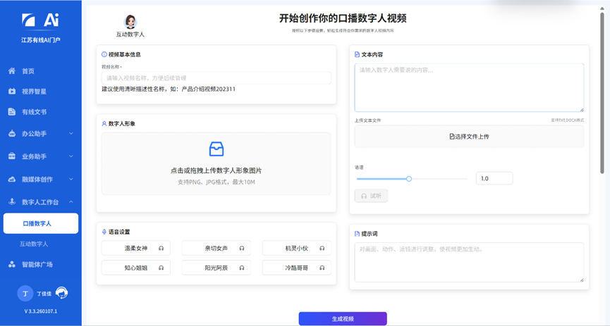610x326 pixels.
Task: Expand the 办公助手 sidebar menu
Action: pyautogui.click(x=71, y=133)
